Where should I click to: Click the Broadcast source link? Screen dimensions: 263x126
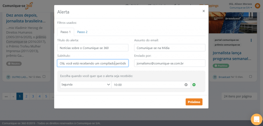tap(224, 77)
